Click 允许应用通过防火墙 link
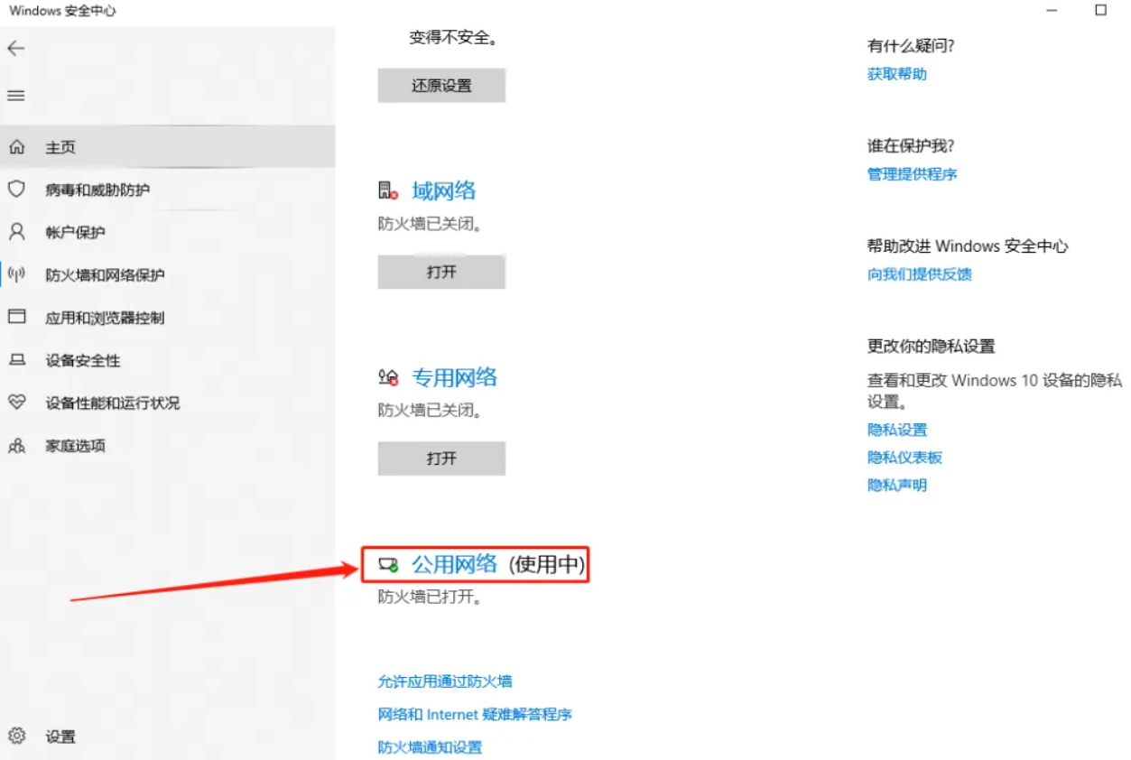 tap(445, 681)
